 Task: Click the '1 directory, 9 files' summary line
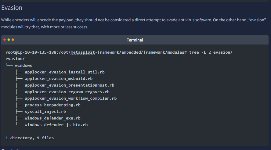(30, 138)
